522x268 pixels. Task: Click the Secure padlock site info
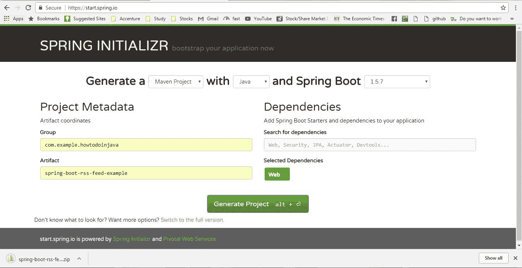pos(50,8)
